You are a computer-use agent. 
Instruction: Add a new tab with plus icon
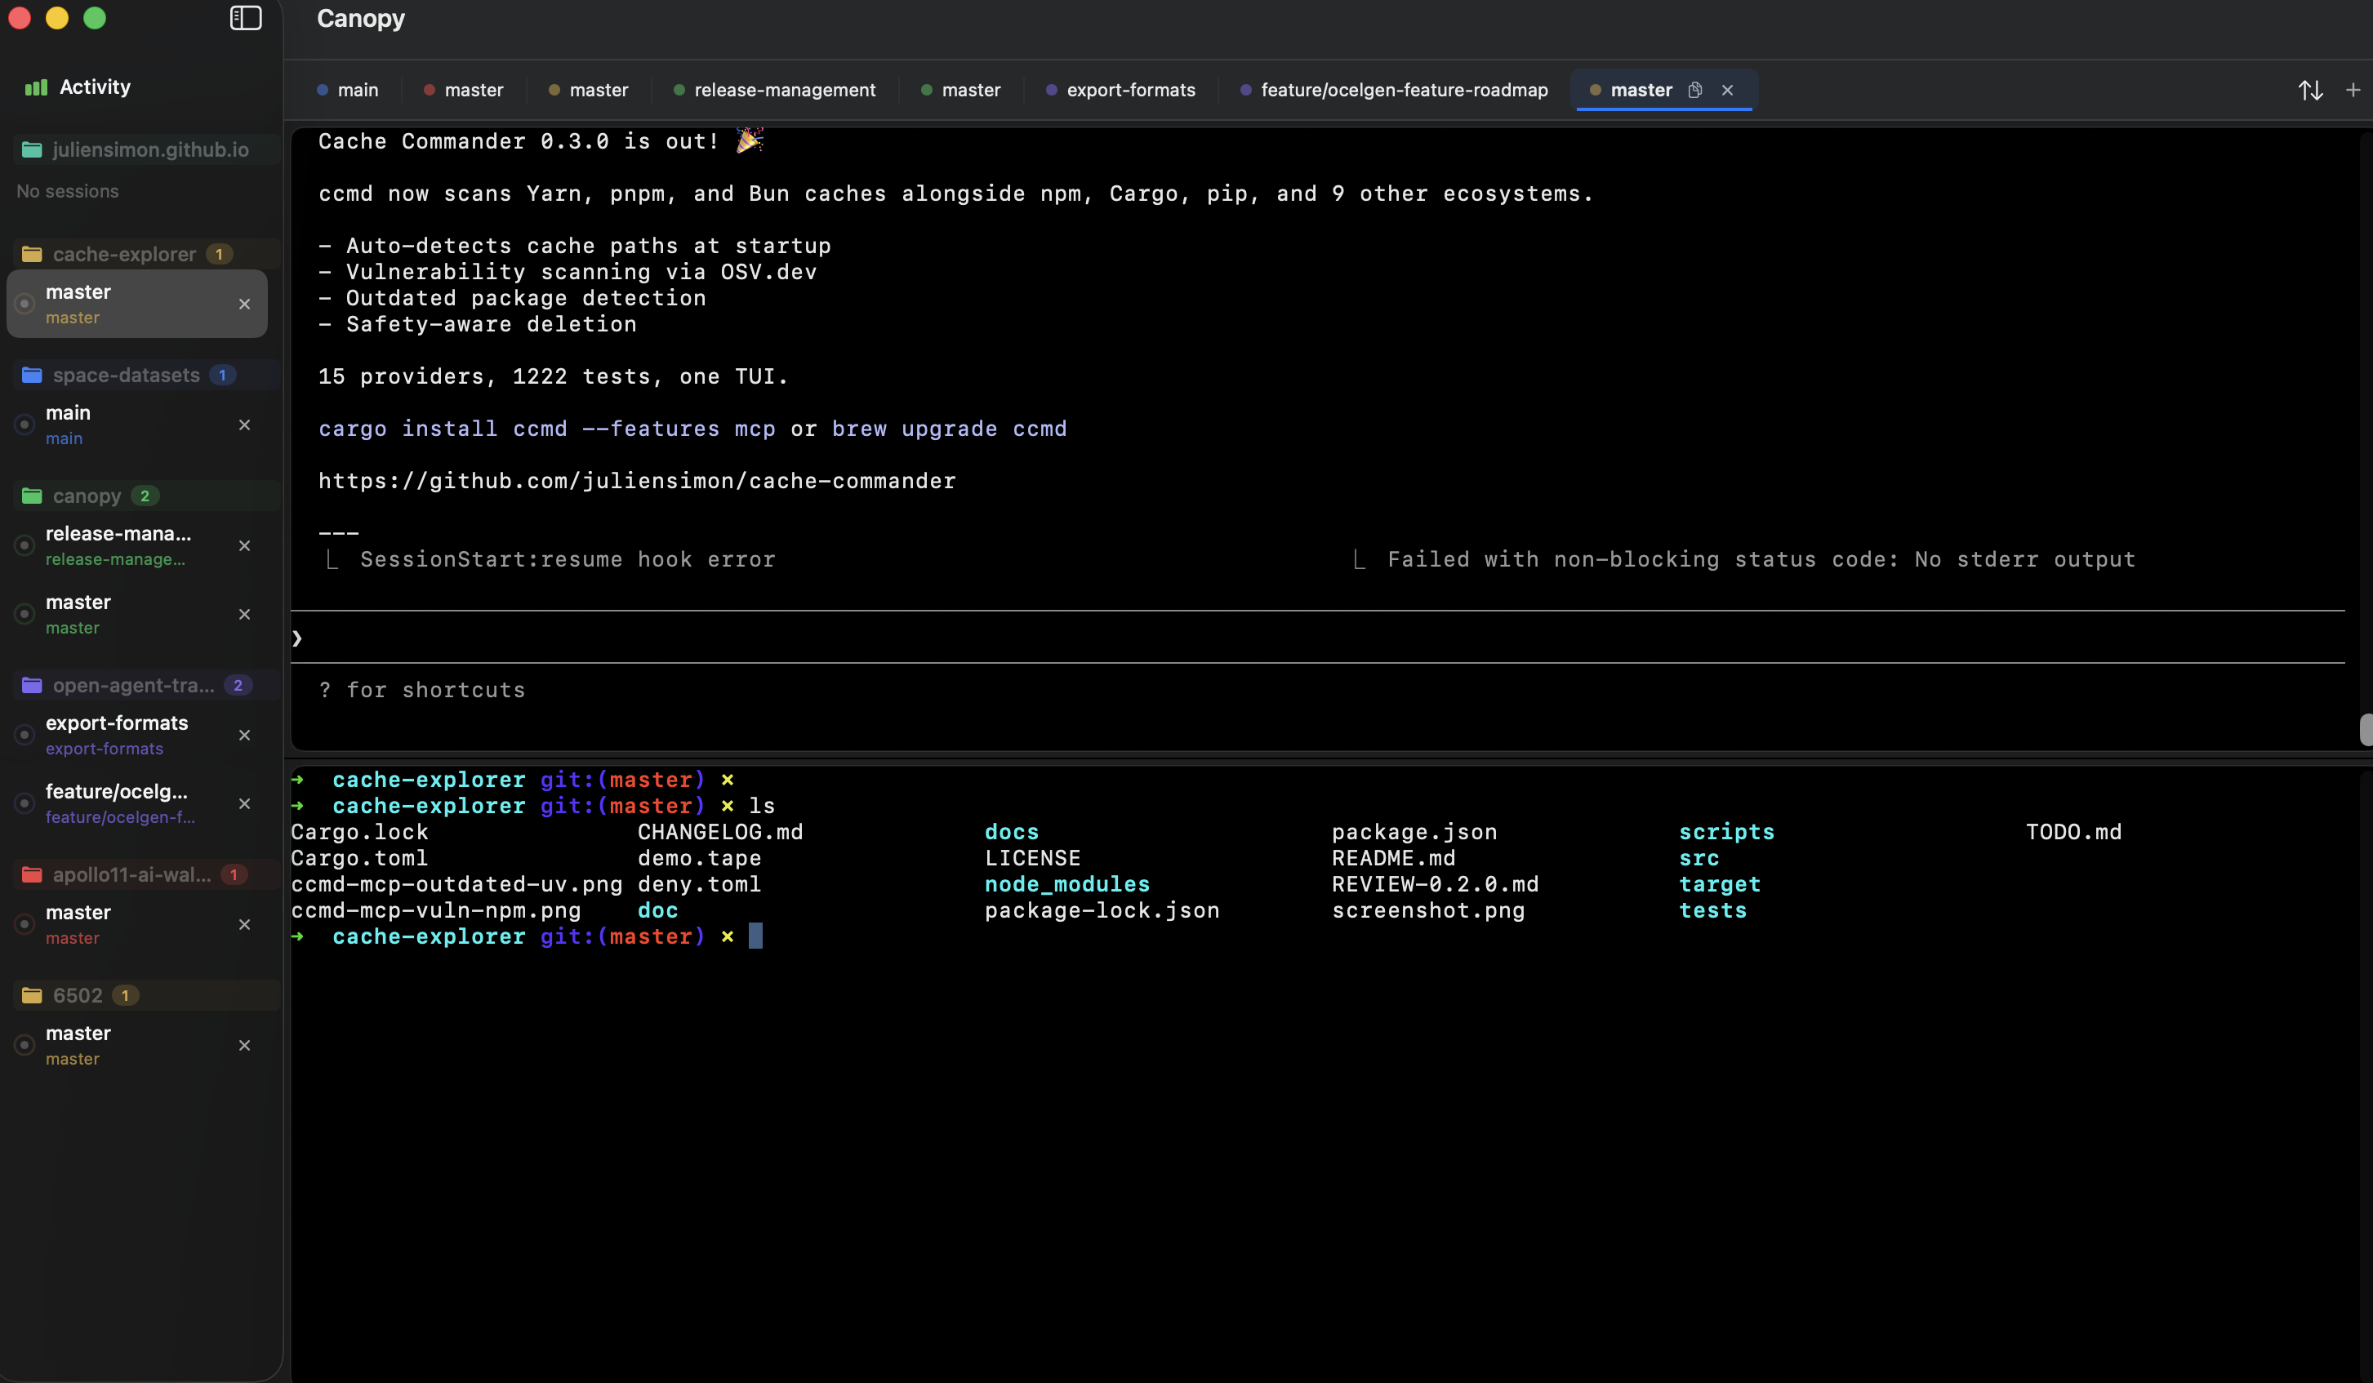click(2353, 90)
